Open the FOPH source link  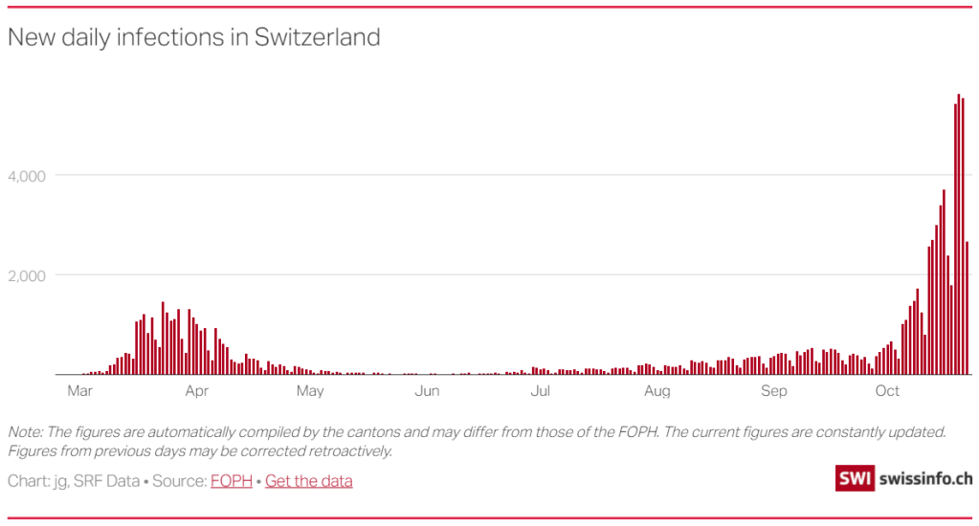point(231,481)
